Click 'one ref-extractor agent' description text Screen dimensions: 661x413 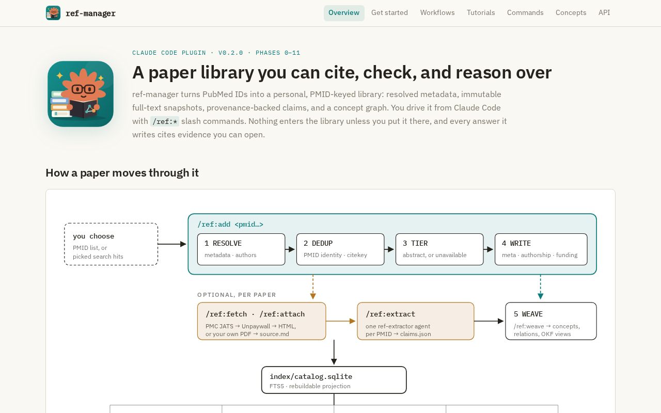pyautogui.click(x=398, y=330)
